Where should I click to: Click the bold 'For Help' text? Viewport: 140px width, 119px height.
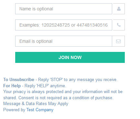(12, 86)
